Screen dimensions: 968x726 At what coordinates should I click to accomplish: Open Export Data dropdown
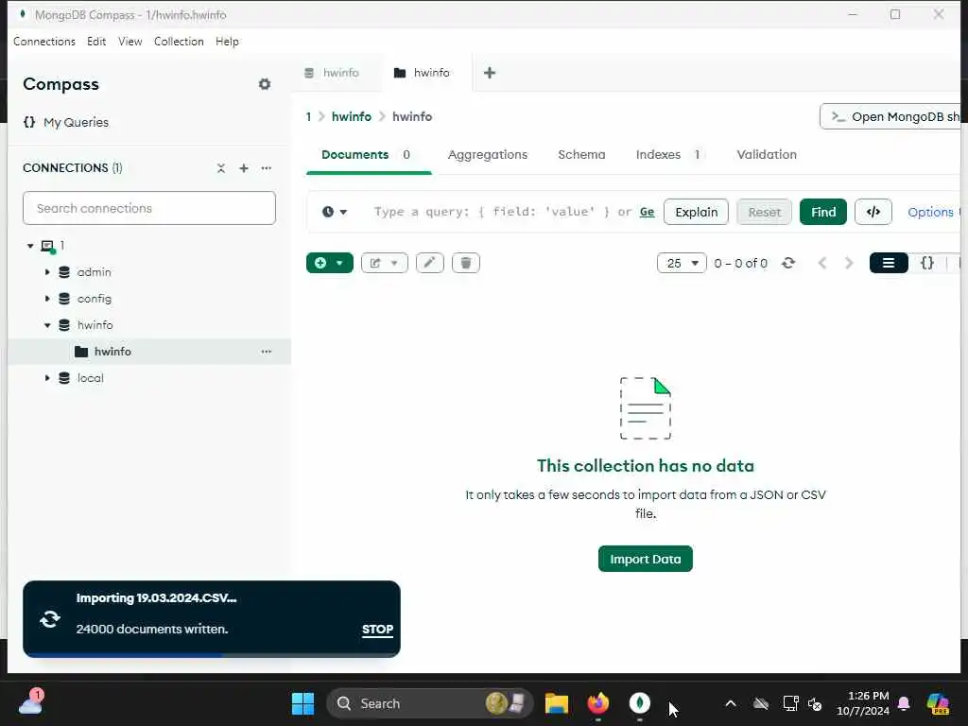point(384,263)
